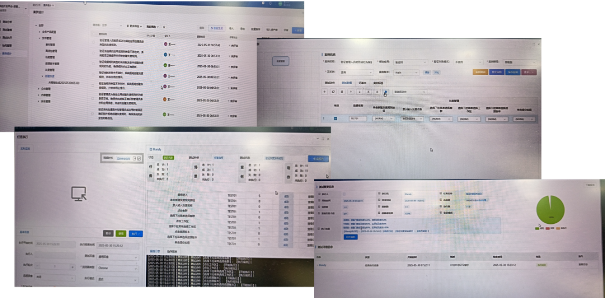Select the AI智能生成20250530065330 tree item
The image size is (605, 298).
pos(64,83)
